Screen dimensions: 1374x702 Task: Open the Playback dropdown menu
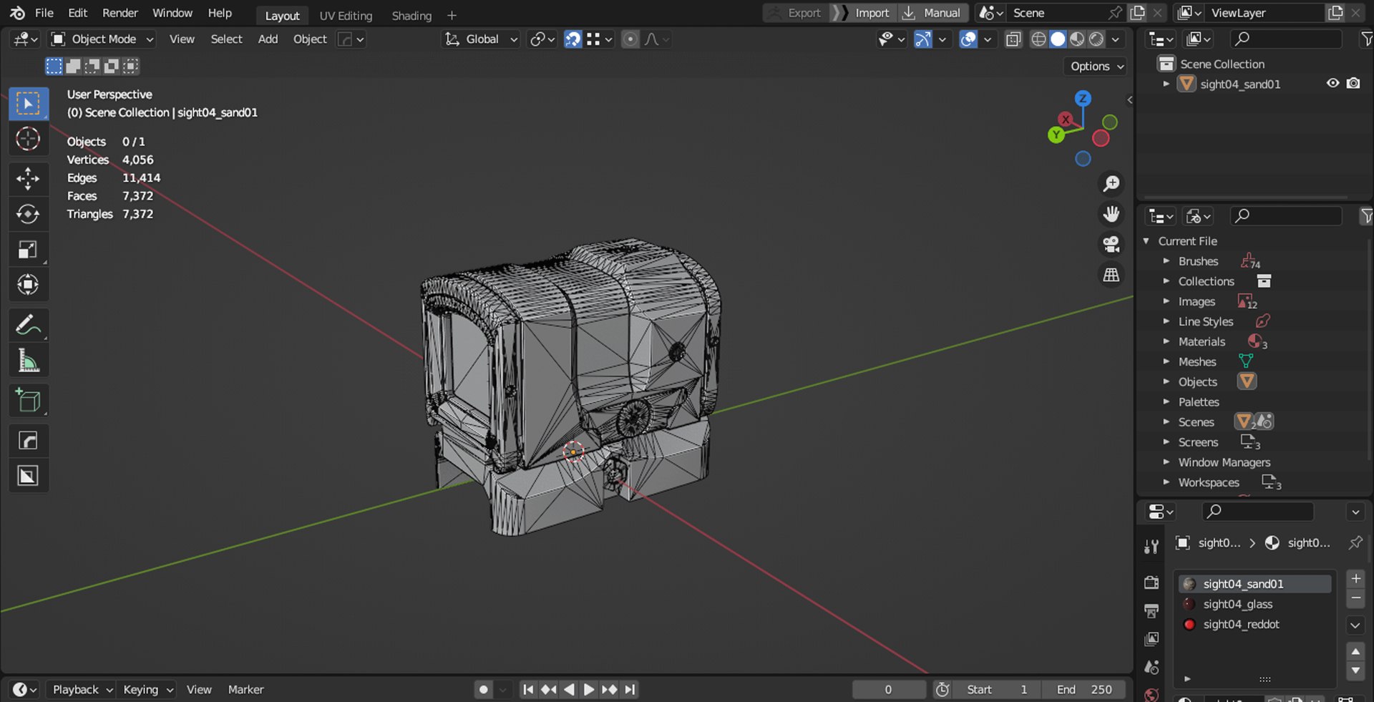point(82,689)
